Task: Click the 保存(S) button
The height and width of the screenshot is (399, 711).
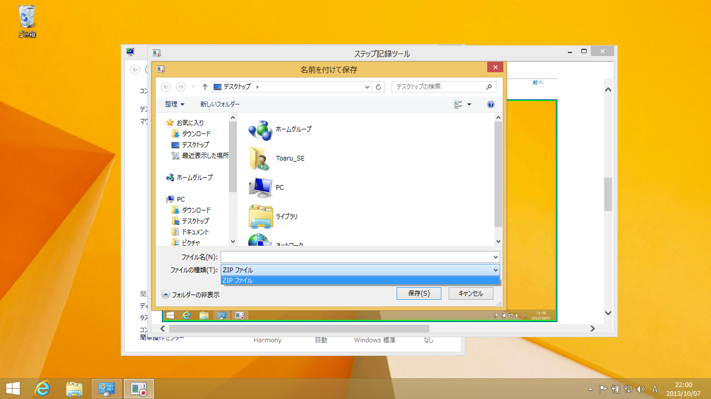Action: (419, 294)
